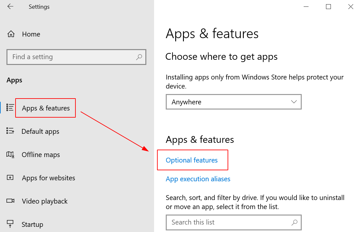360x232 pixels.
Task: Maximize the Settings window
Action: (x=328, y=6)
